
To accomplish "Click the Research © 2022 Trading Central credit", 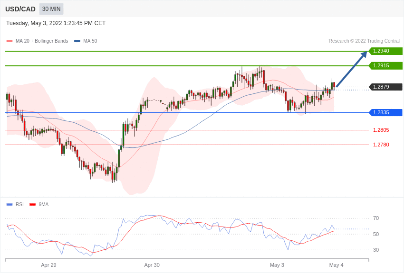I will (364, 41).
